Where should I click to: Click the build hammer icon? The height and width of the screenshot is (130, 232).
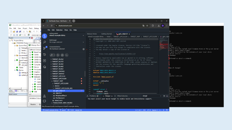[52, 55]
